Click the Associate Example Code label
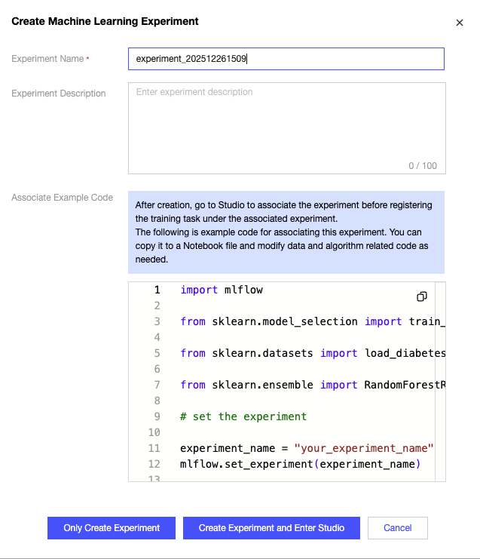The width and height of the screenshot is (480, 559). [62, 198]
